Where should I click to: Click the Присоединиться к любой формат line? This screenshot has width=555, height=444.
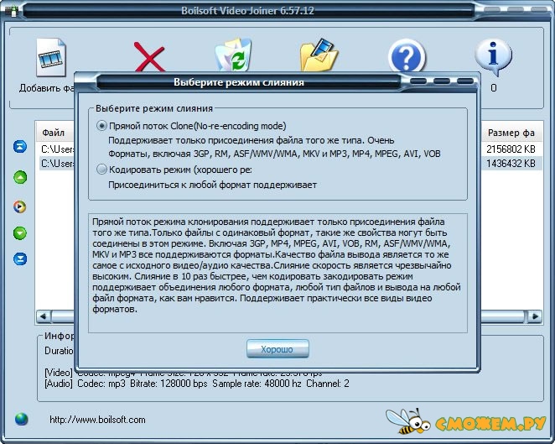(x=212, y=185)
